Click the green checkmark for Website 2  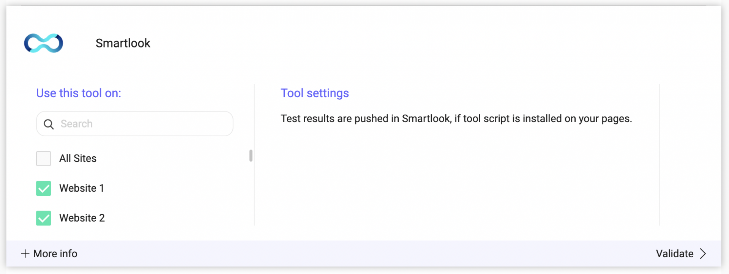click(44, 218)
